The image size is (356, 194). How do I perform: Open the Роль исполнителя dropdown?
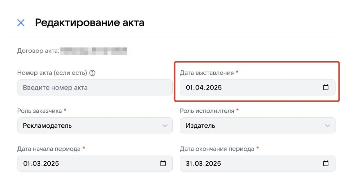click(x=328, y=125)
